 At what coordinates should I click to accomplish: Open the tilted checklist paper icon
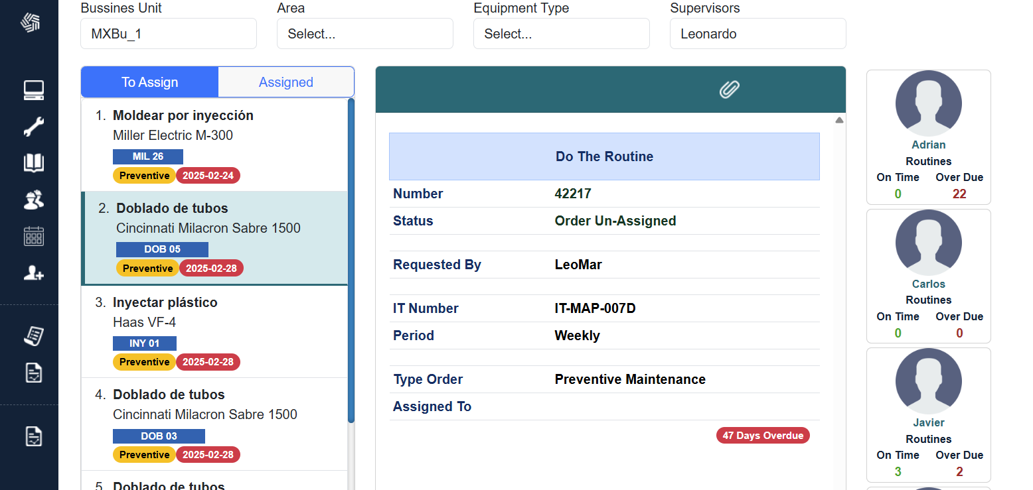34,336
